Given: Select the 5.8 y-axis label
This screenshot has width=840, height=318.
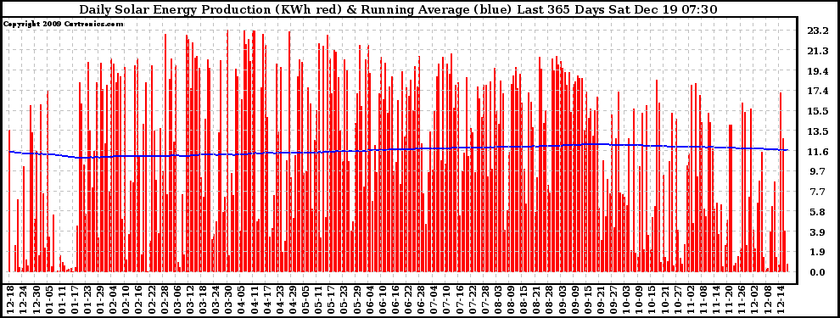Looking at the screenshot, I should [817, 212].
